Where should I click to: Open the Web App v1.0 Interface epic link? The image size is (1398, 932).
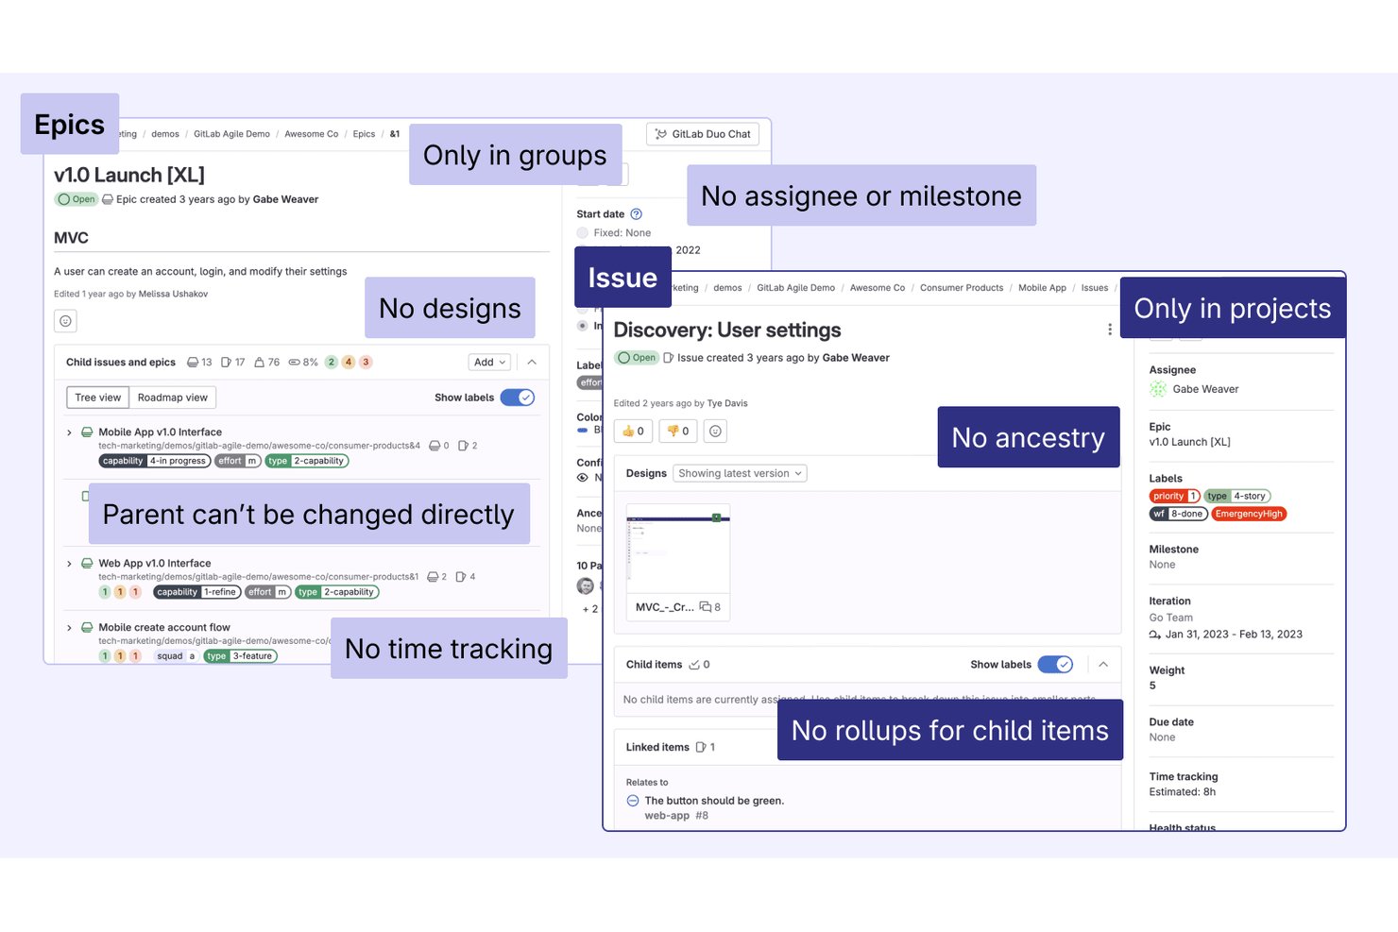(x=155, y=564)
